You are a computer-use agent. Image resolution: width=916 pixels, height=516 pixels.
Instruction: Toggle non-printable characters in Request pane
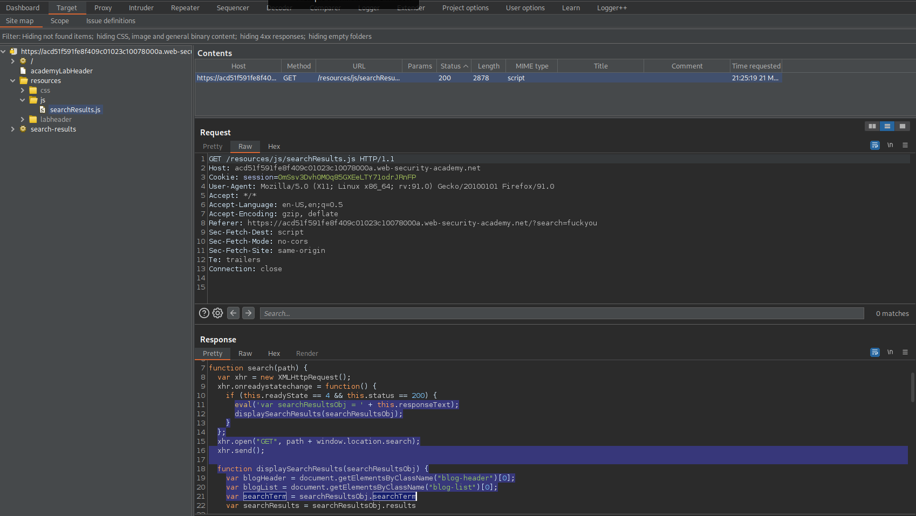890,145
